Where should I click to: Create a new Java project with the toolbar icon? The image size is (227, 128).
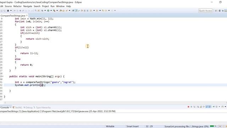click(x=61, y=11)
